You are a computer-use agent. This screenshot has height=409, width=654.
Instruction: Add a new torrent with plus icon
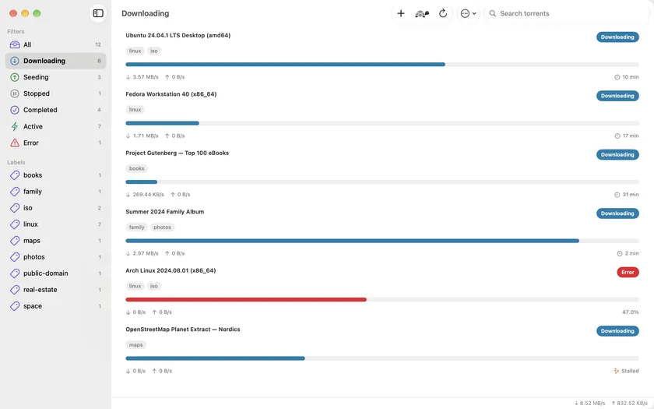401,13
